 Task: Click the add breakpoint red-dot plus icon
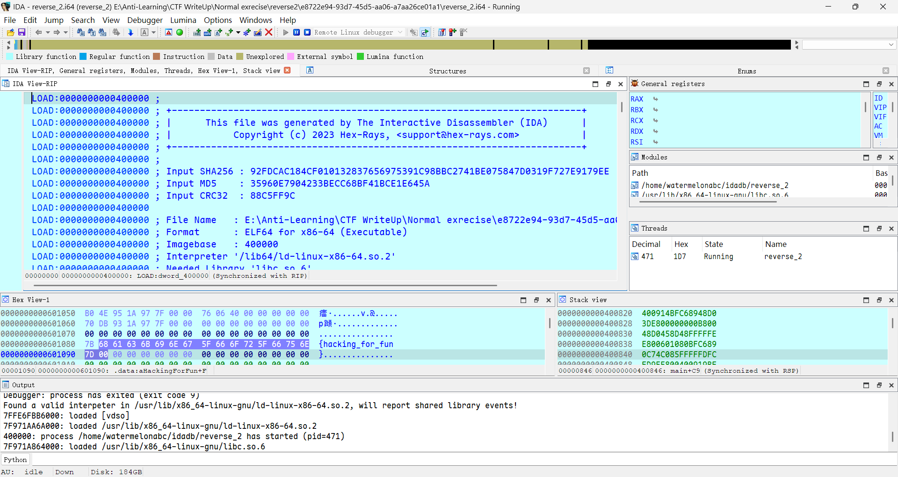pos(453,32)
